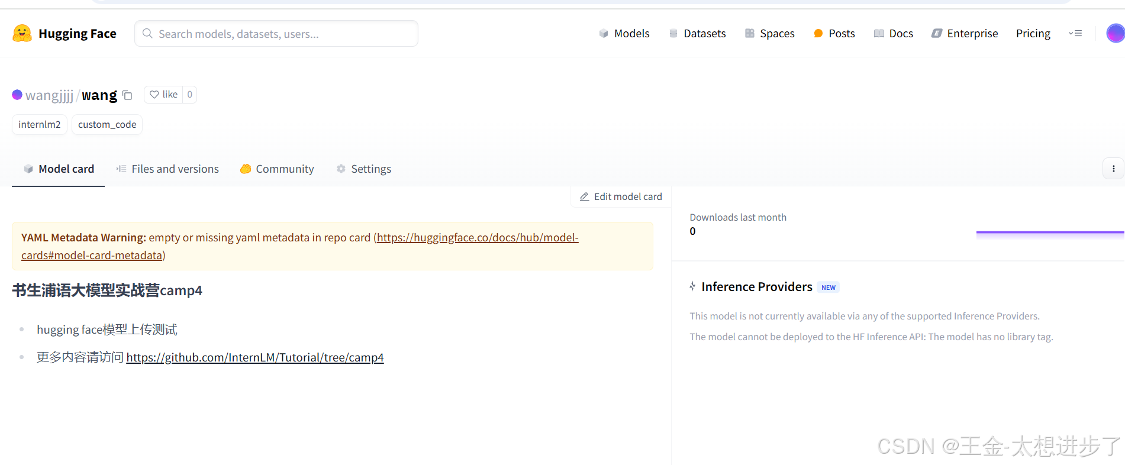Click the Inference Providers heading
The height and width of the screenshot is (465, 1125).
[757, 287]
